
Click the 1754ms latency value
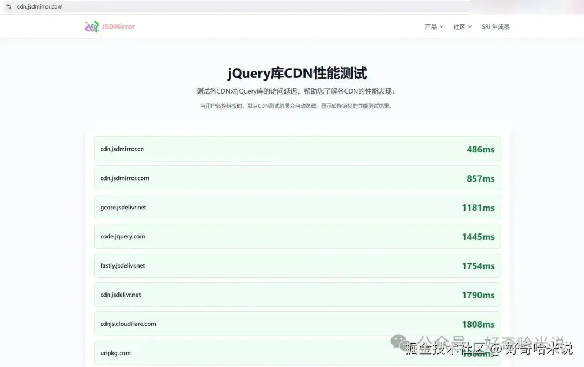pos(478,266)
